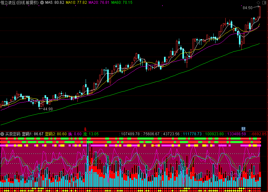Select the MA20: 76.81 moving average label

pyautogui.click(x=99, y=3)
